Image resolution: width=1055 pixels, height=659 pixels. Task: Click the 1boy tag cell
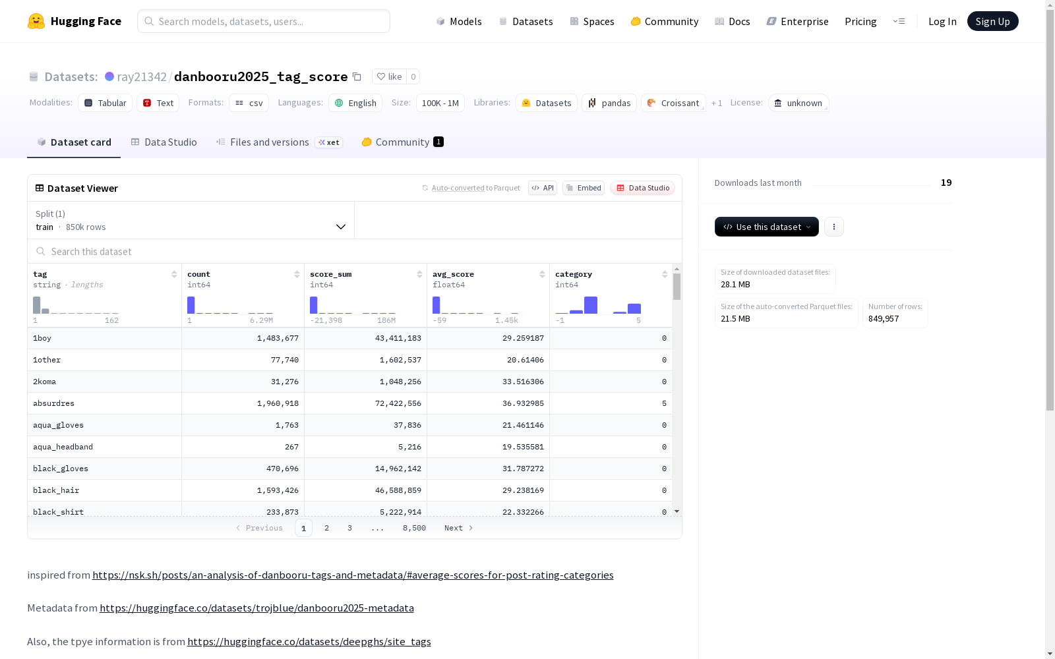(x=104, y=338)
